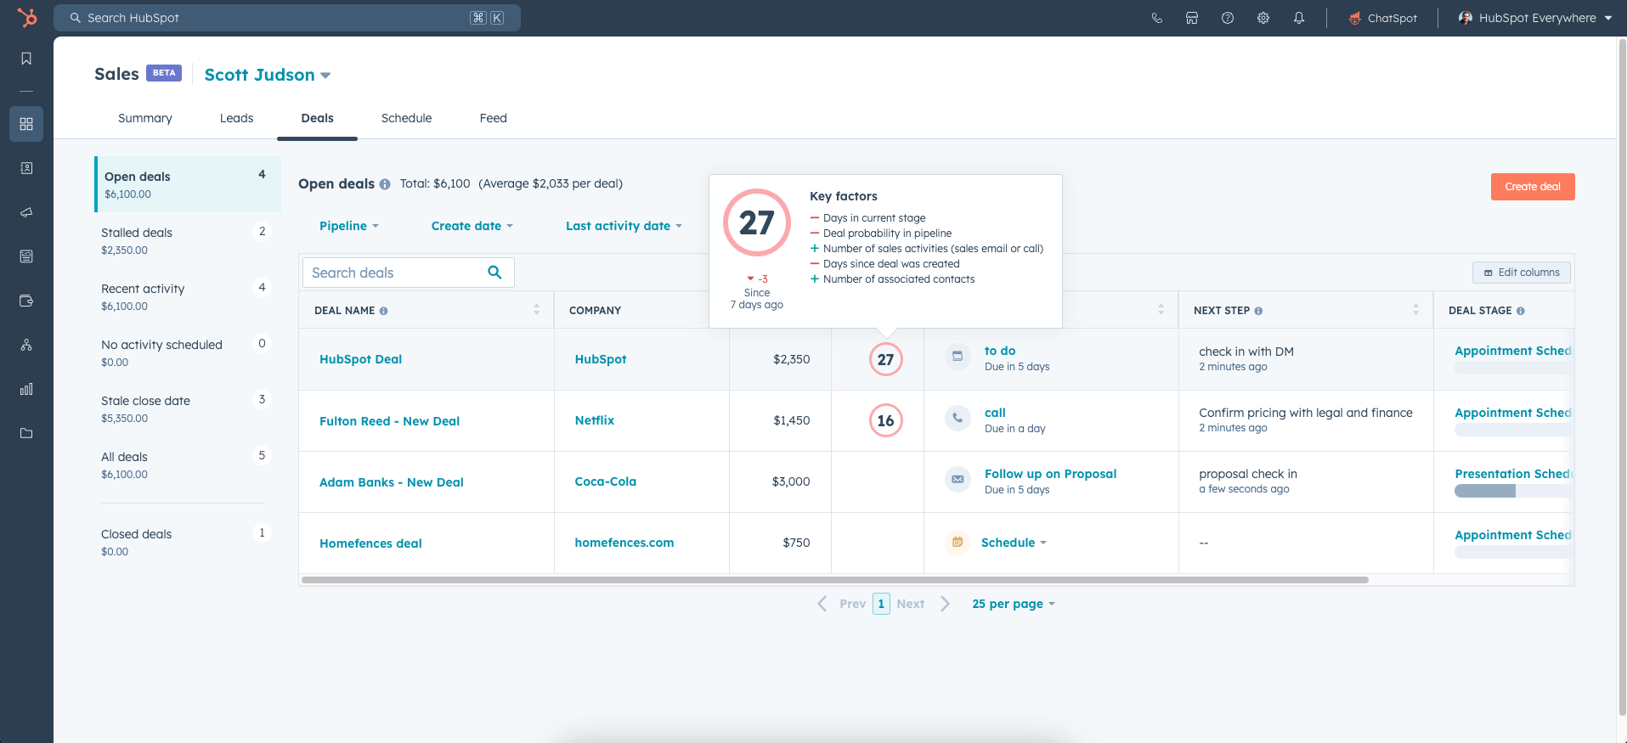Click the email icon for Adam Banks deal
The width and height of the screenshot is (1627, 743).
tap(958, 479)
